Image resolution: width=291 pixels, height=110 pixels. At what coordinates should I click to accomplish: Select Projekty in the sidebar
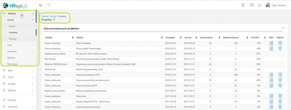[13, 32]
